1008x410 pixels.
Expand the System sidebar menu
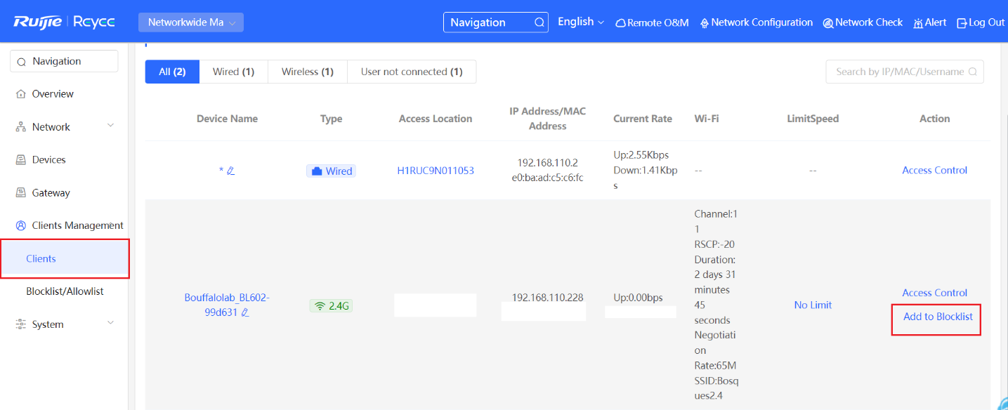pyautogui.click(x=110, y=324)
